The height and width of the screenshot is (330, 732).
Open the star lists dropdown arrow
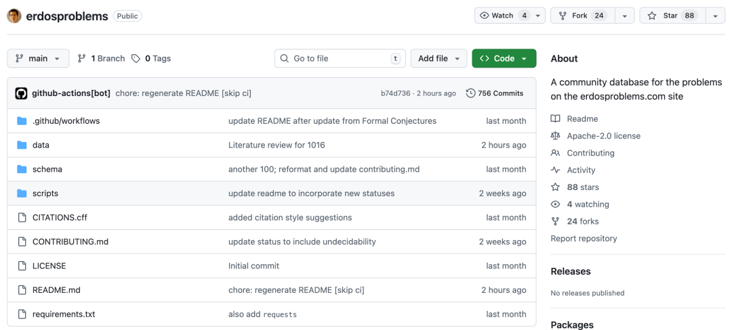715,16
